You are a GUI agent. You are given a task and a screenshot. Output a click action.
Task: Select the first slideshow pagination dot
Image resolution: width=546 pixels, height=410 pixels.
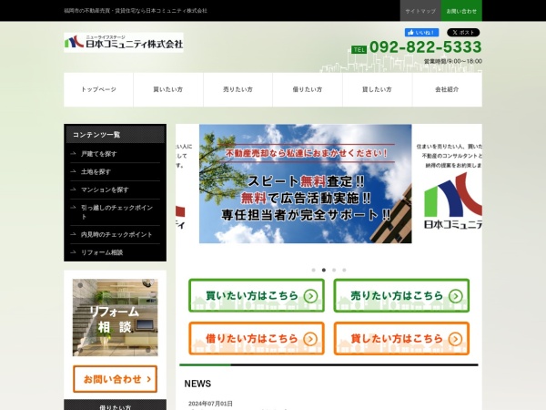pyautogui.click(x=313, y=270)
